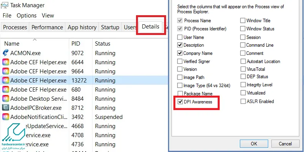304x152 pixels.
Task: Click the Suspended status of AdobeNotificationCli...
Action: coord(109,117)
